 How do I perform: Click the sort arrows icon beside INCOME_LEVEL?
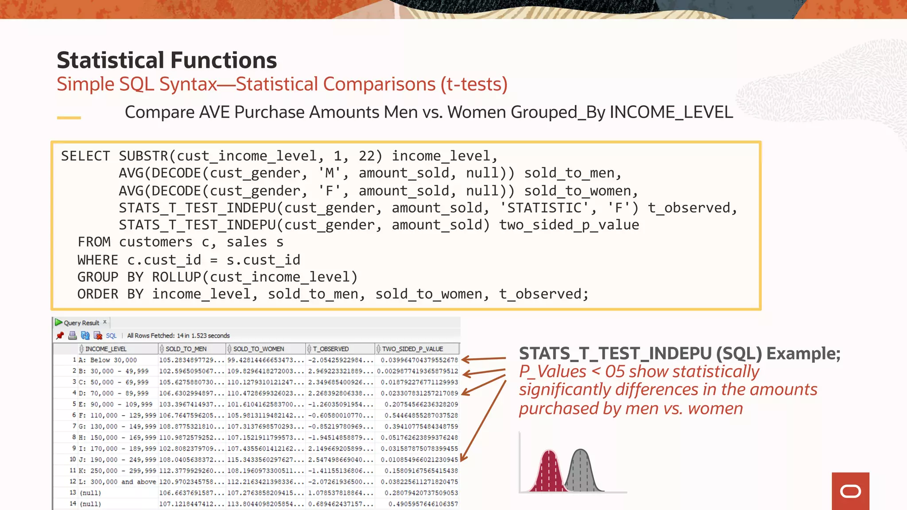[x=81, y=349]
